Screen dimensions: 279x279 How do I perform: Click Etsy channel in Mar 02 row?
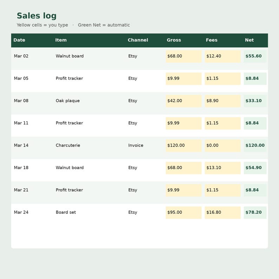tap(132, 56)
